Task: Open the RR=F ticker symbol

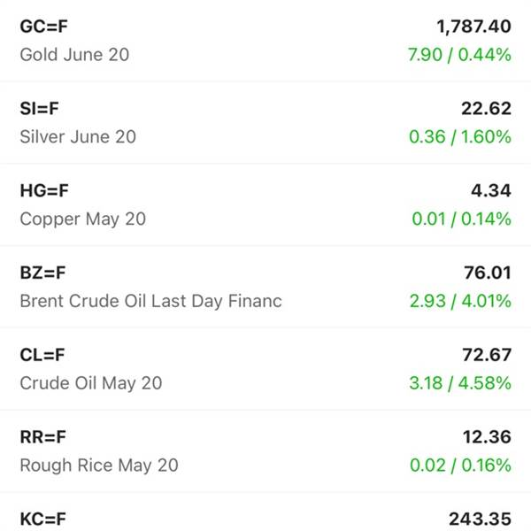Action: click(43, 437)
